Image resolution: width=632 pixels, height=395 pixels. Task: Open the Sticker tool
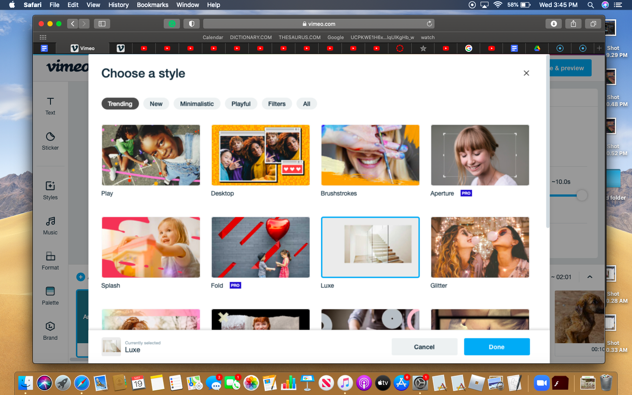point(50,141)
